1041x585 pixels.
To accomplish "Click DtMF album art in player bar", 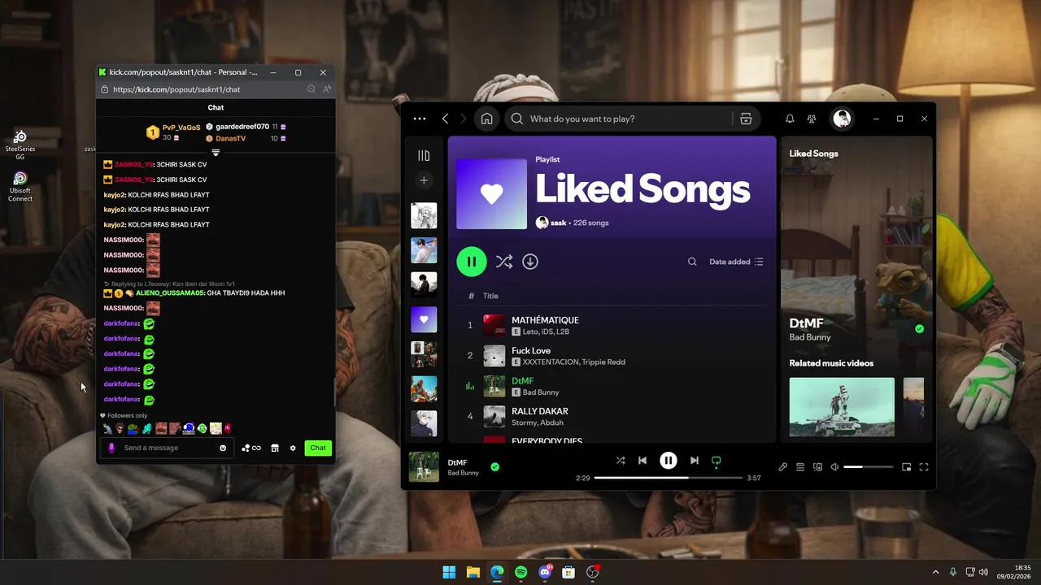I will point(424,467).
